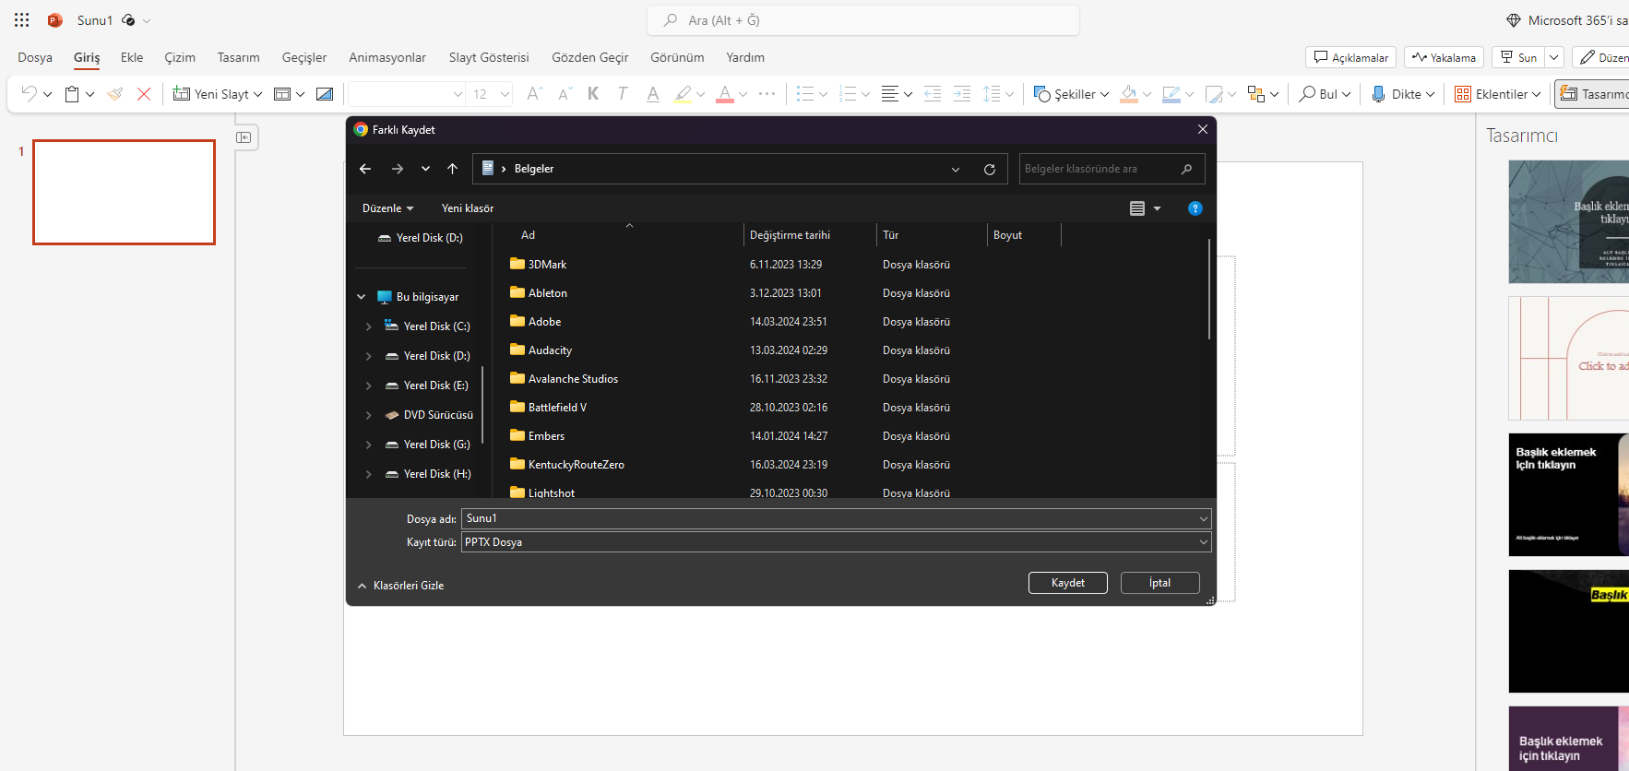Click the Dosya adı text field
Viewport: 1629px width, 771px height.
pos(830,518)
